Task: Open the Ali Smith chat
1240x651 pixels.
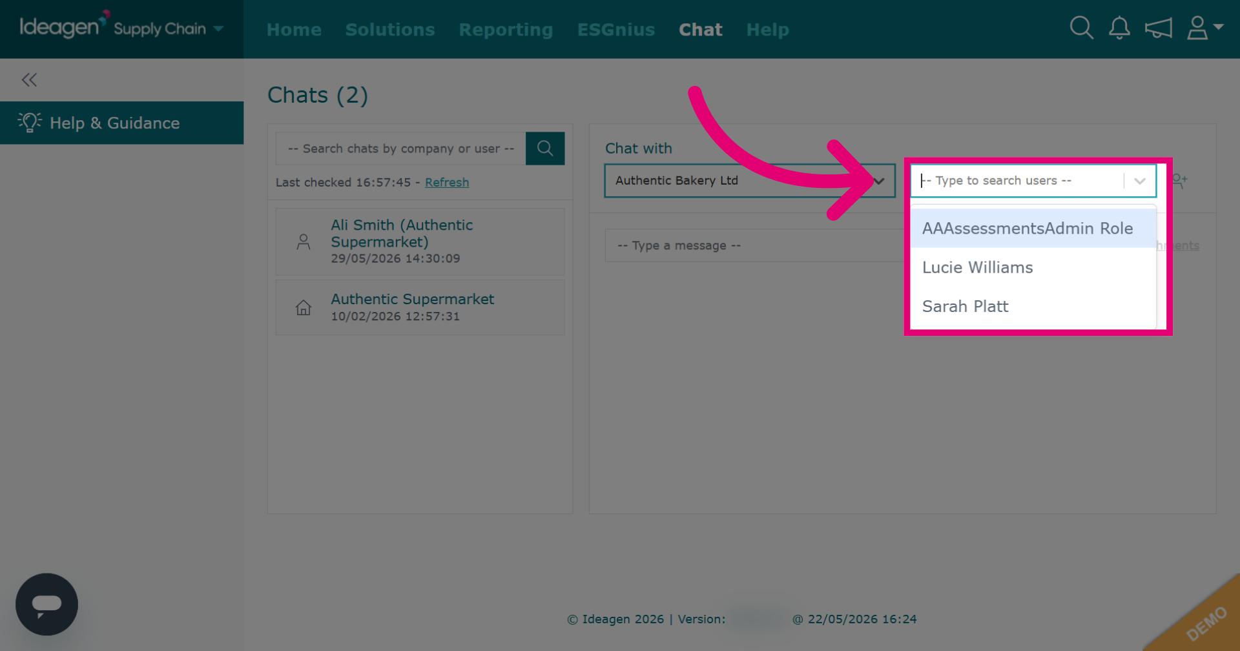Action: pyautogui.click(x=420, y=242)
